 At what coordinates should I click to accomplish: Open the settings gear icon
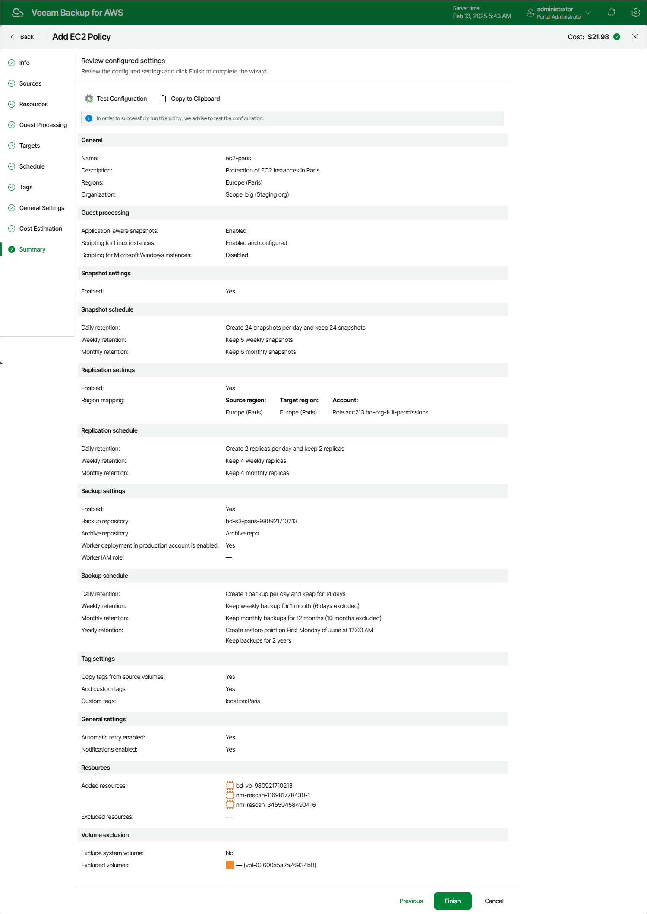pyautogui.click(x=635, y=13)
